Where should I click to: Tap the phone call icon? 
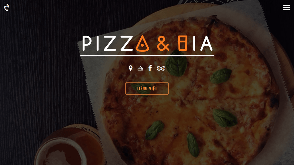(7, 7)
